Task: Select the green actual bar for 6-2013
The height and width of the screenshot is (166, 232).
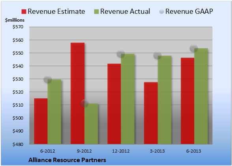Action: click(201, 96)
